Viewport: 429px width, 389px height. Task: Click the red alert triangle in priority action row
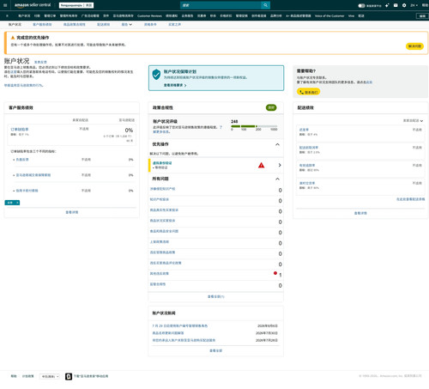coord(261,165)
